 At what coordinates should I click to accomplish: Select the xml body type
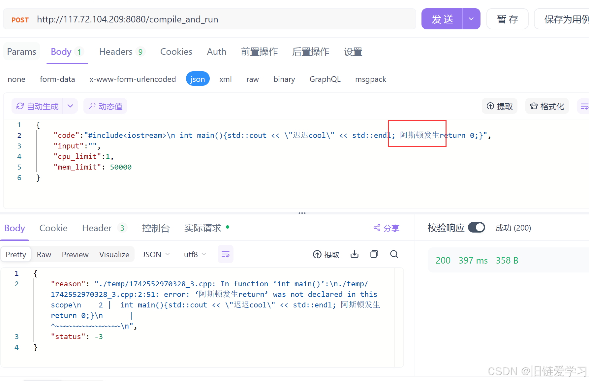pos(226,79)
